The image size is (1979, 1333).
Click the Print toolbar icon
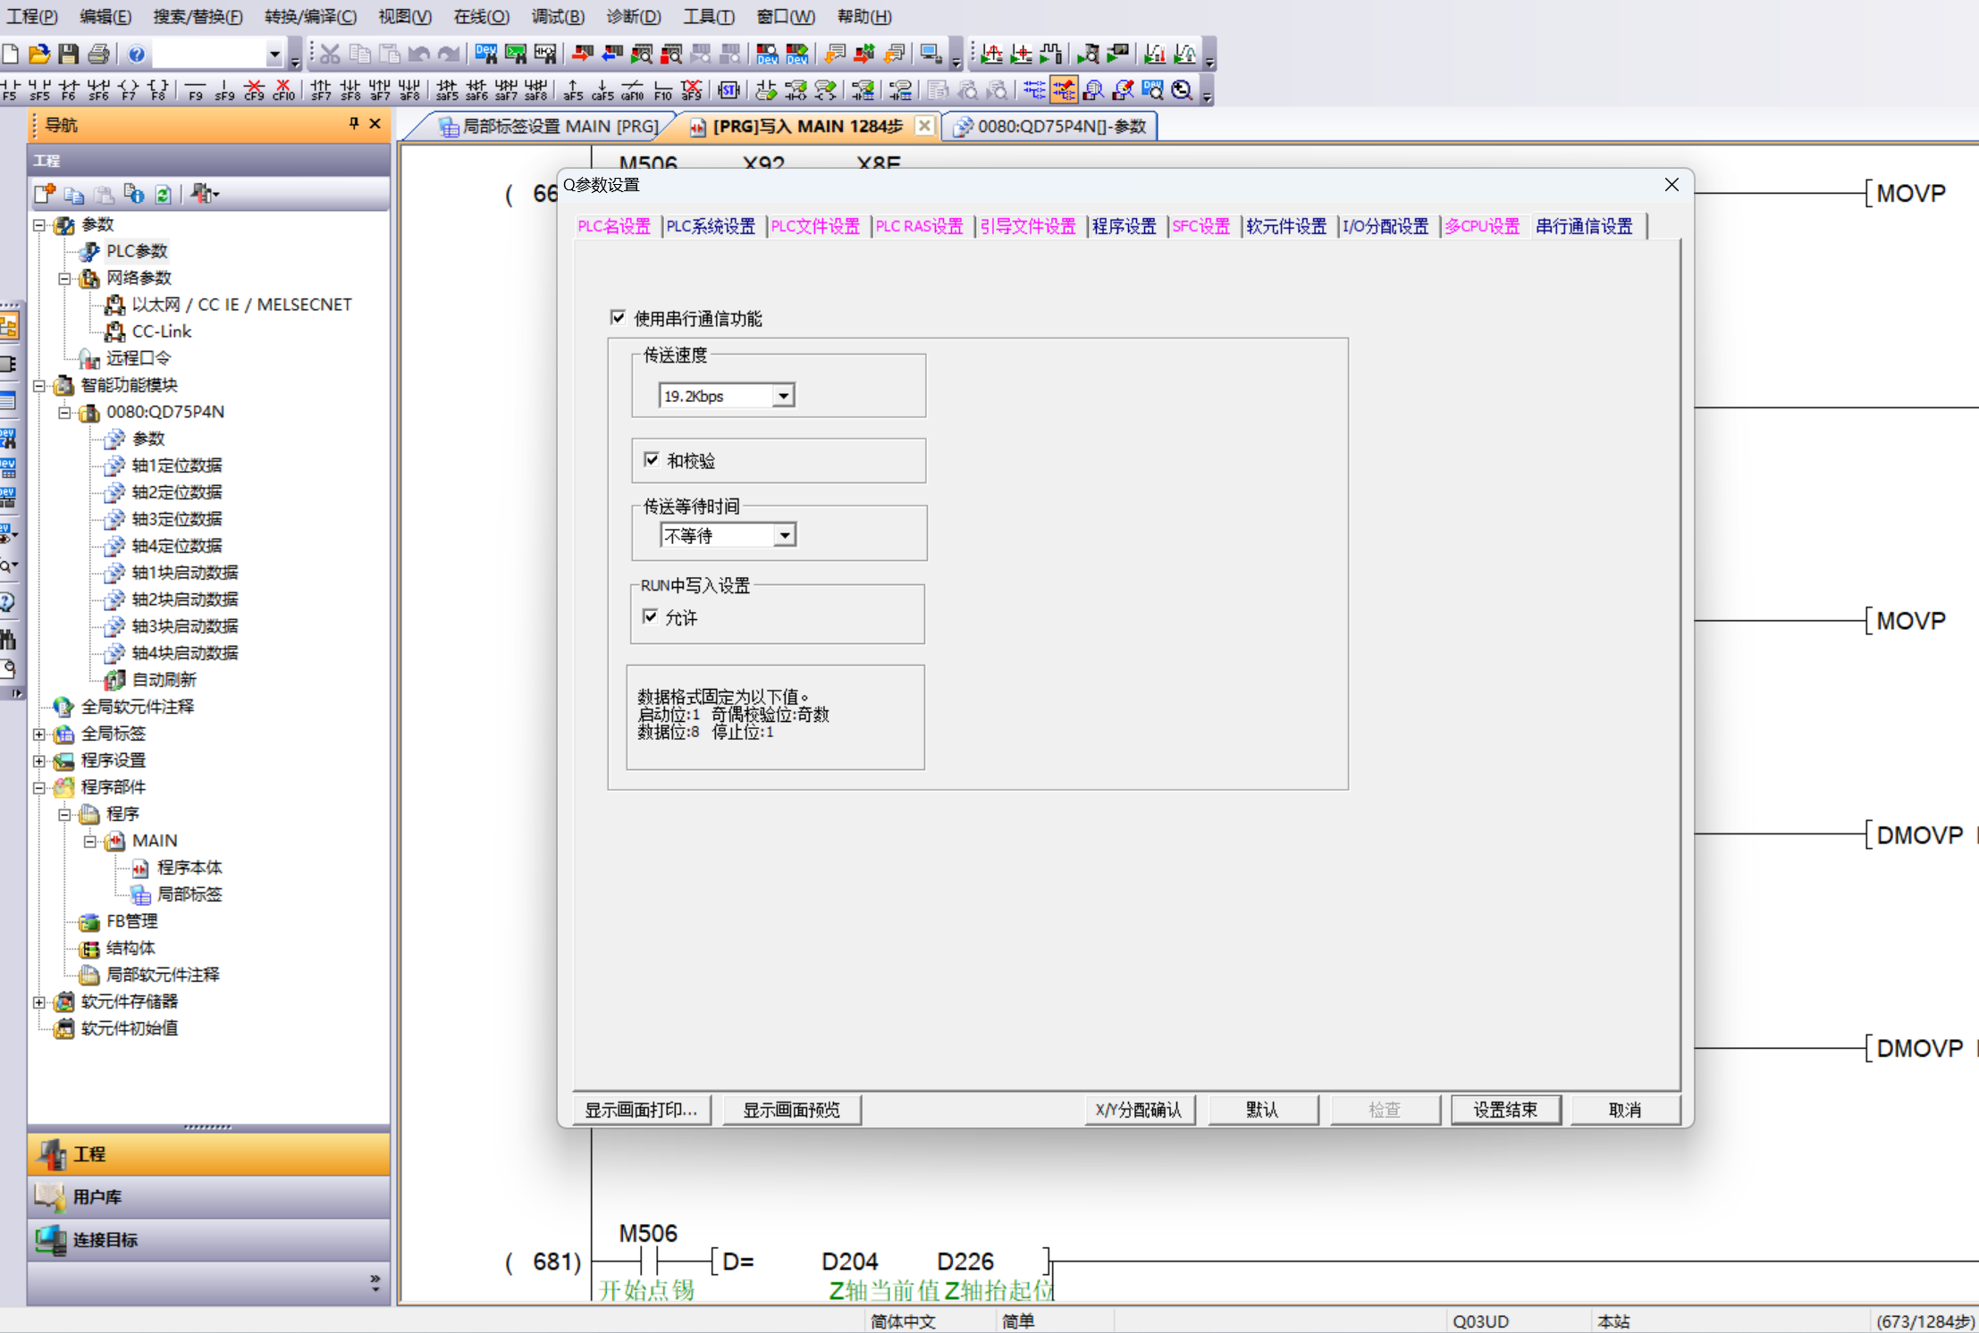(x=99, y=54)
